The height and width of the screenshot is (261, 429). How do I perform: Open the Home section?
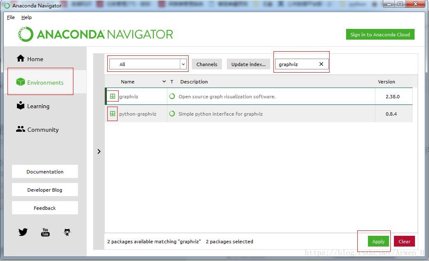45,59
